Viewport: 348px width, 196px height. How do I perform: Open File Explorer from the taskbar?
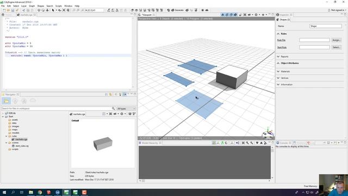click(x=31, y=192)
